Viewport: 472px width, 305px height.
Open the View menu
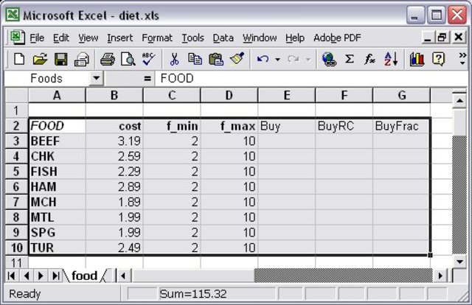pyautogui.click(x=88, y=38)
